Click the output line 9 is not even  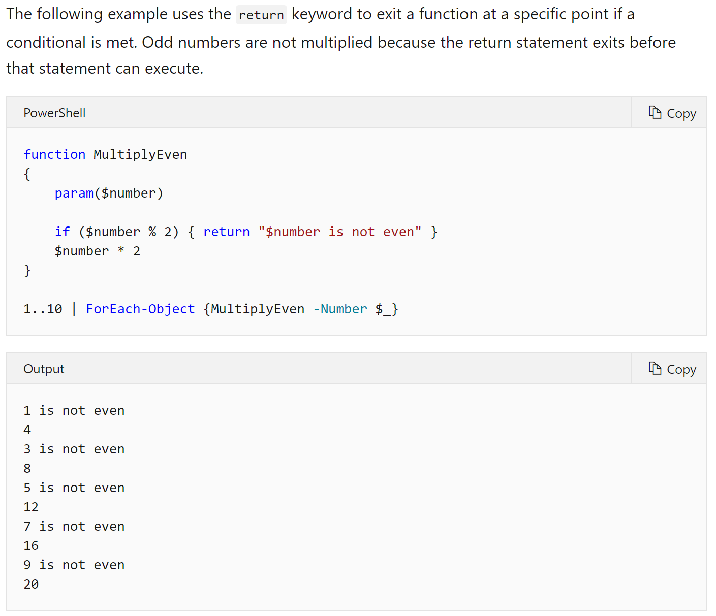click(x=74, y=564)
